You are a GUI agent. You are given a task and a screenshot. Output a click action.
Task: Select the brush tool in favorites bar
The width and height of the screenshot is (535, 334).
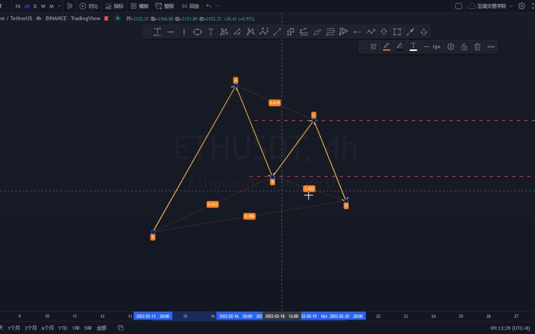[x=317, y=32]
